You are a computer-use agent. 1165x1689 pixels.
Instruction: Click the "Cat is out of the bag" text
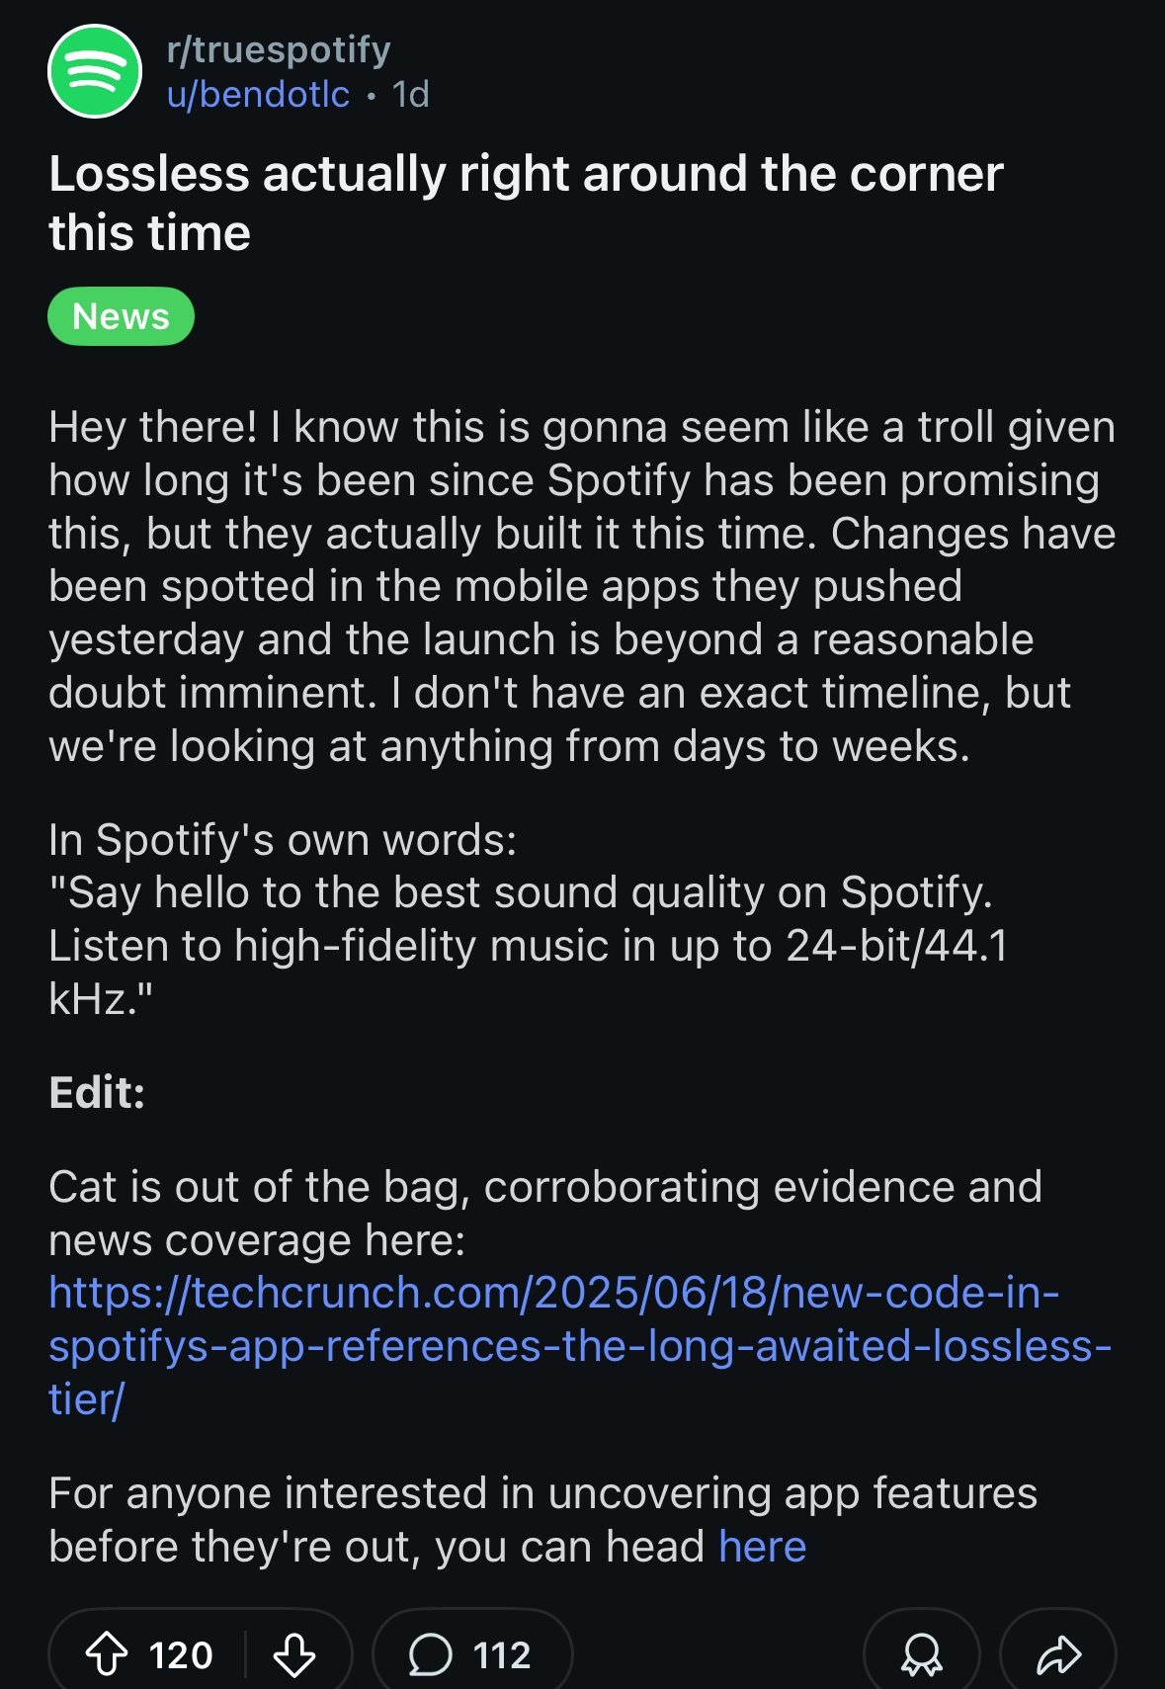point(544,1188)
